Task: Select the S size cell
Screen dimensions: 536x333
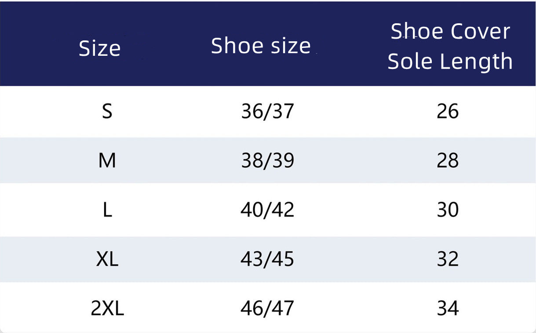Action: point(107,111)
